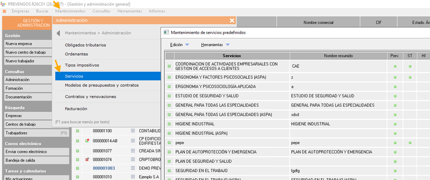Open the Edición dropdown menu
The image size is (430, 180).
click(x=180, y=45)
